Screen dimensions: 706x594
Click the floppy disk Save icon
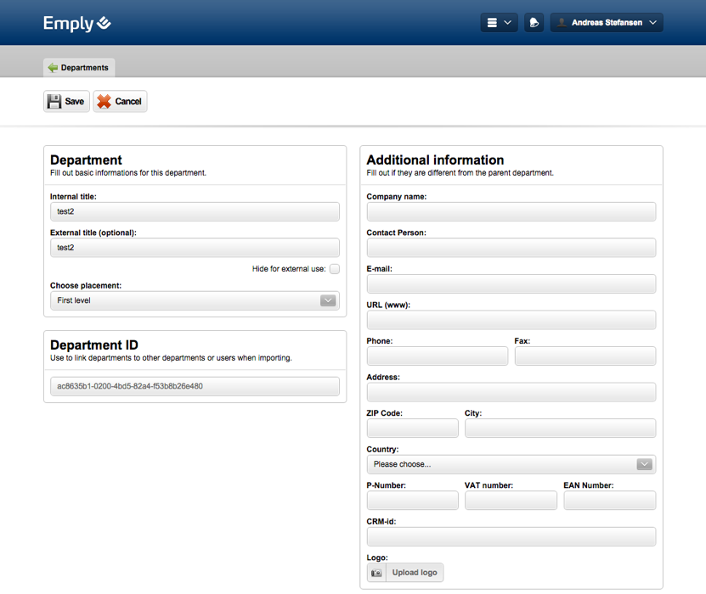coord(54,101)
